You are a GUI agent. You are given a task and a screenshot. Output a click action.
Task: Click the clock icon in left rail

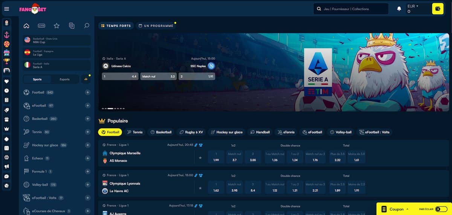(x=6, y=91)
